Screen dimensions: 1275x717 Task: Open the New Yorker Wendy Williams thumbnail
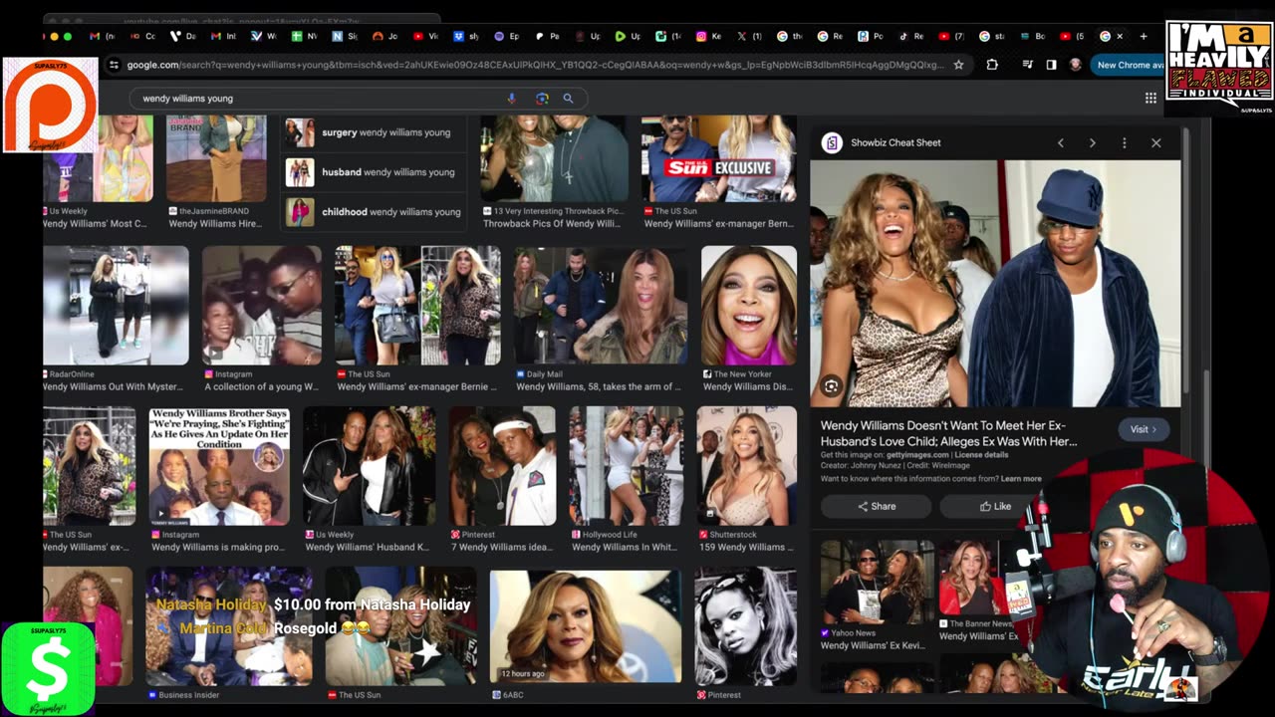[749, 305]
